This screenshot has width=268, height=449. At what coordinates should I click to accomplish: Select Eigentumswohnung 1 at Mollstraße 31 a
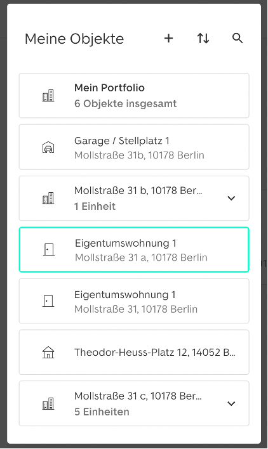134,249
